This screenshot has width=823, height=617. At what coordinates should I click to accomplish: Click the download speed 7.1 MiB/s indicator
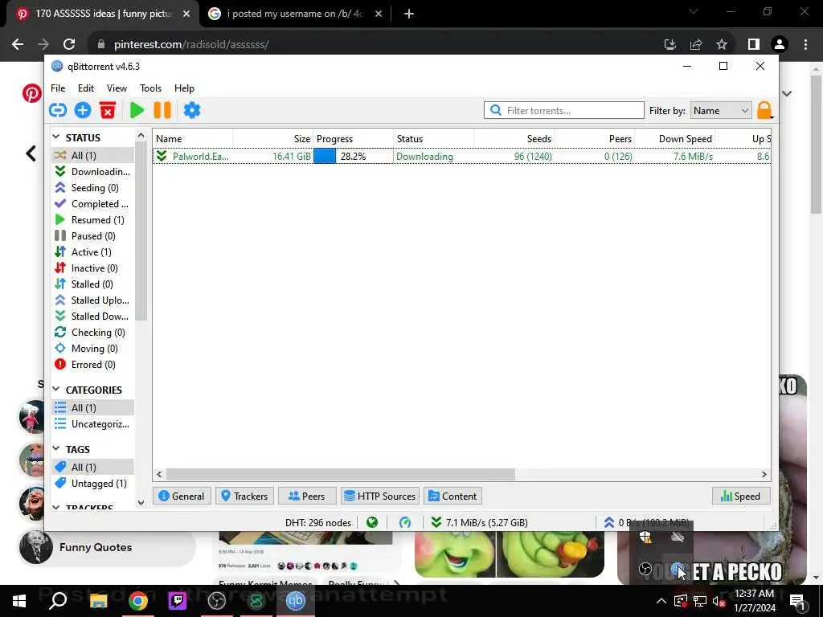pos(480,522)
